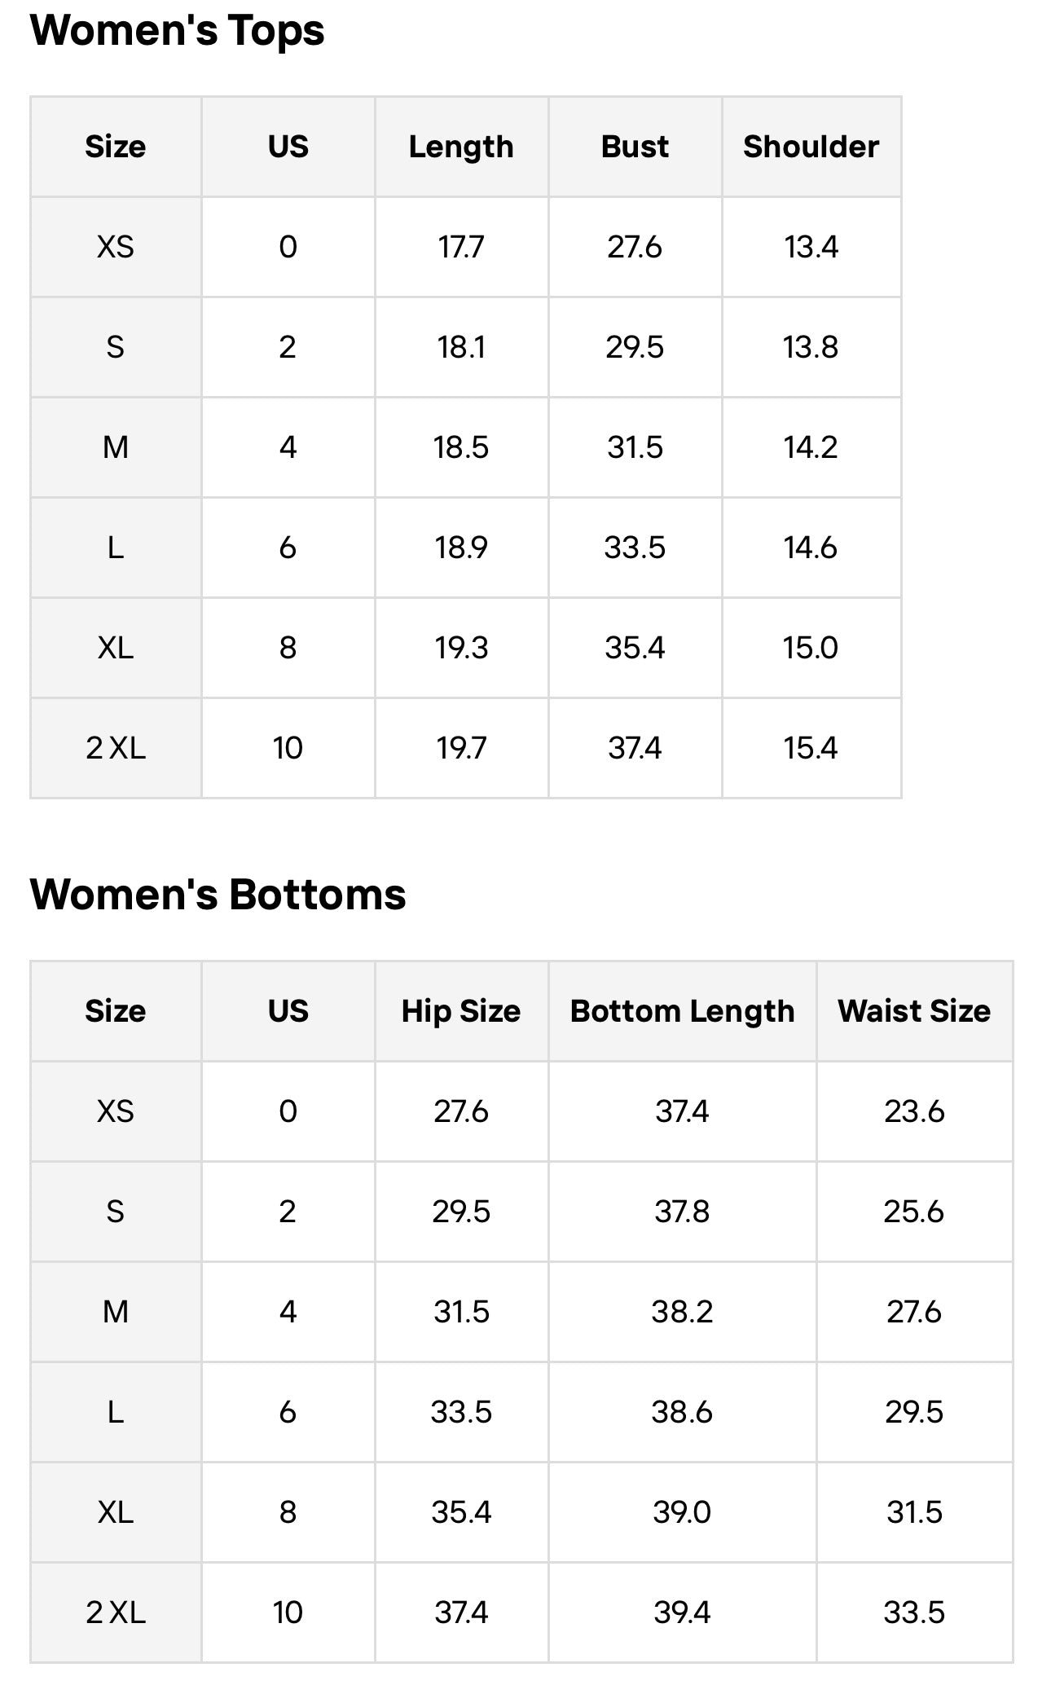Viewport: 1051px width, 1707px height.
Task: Click the 15.0 shoulder value for XL
Action: pos(811,648)
